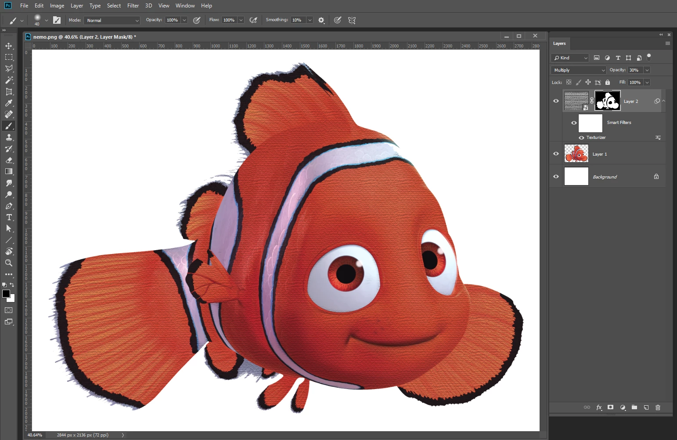Select the Rectangular Marquee tool
This screenshot has width=677, height=440.
pos(9,57)
